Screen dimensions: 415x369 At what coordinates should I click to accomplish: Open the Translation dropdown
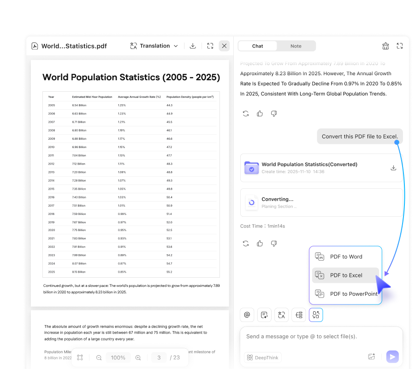coord(154,46)
